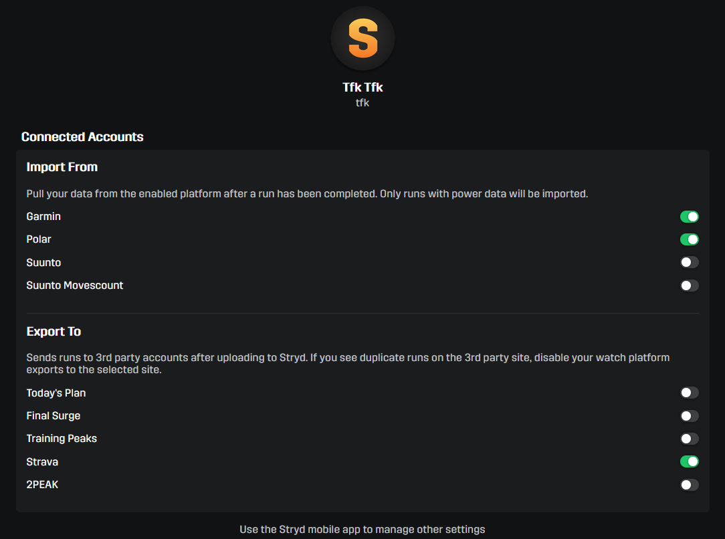725x539 pixels.
Task: Enable the 2PEAK export switch
Action: coord(689,485)
